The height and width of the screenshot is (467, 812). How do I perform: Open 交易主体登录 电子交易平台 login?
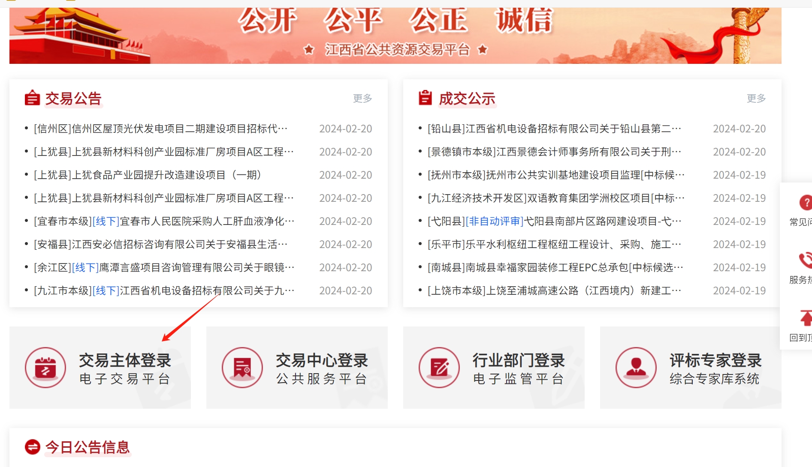point(125,368)
